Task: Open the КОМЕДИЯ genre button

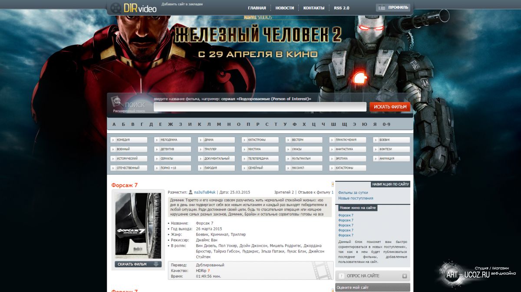Action: pyautogui.click(x=129, y=140)
